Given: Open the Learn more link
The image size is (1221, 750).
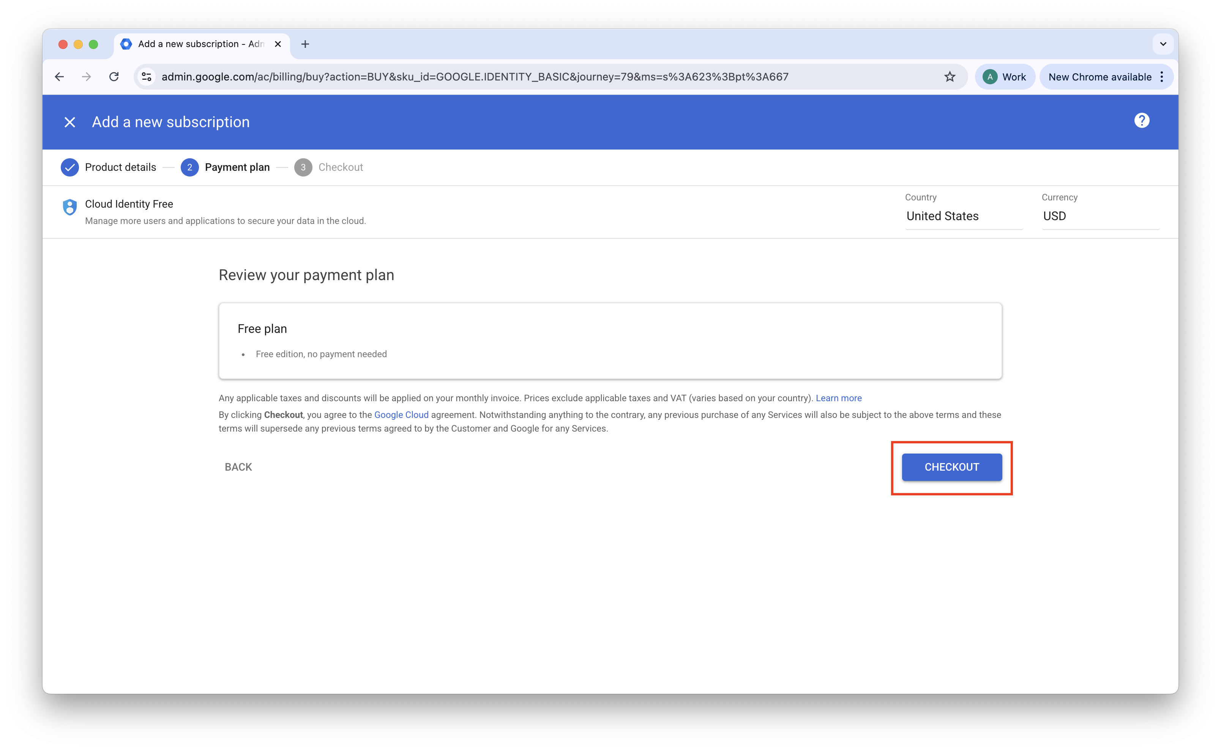Looking at the screenshot, I should pyautogui.click(x=838, y=398).
